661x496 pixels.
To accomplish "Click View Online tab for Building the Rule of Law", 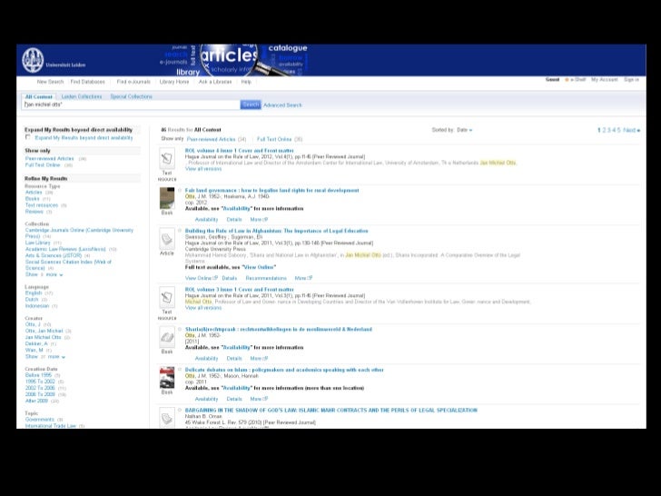I will (202, 278).
